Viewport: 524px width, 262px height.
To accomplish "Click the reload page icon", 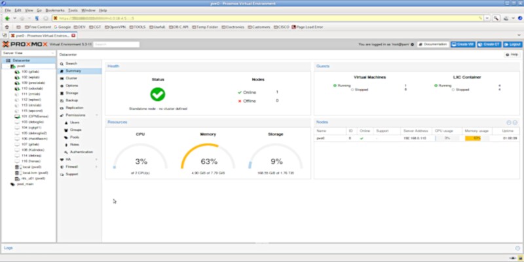I will (x=37, y=18).
